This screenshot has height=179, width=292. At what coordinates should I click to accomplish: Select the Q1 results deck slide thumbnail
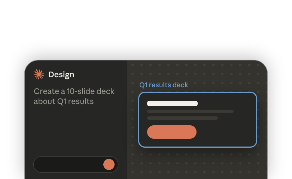198,120
